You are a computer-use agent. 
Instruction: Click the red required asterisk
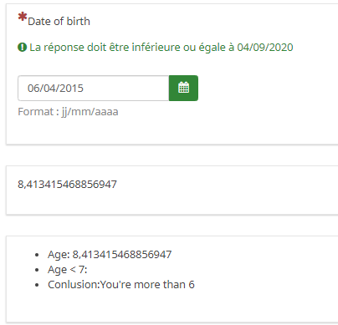(23, 17)
